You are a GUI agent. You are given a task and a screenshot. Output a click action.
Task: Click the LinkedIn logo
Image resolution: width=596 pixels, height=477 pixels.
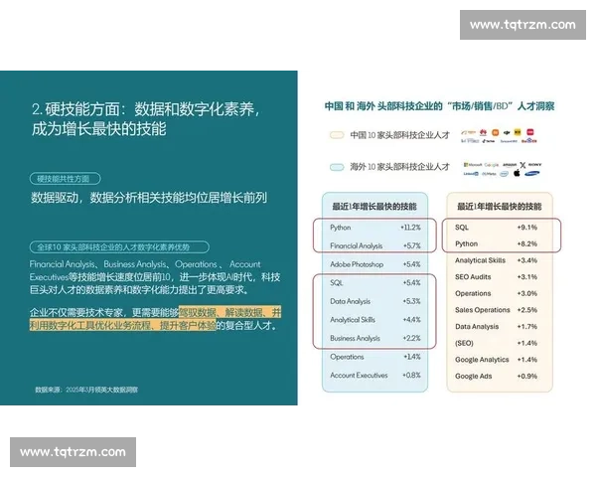(471, 174)
